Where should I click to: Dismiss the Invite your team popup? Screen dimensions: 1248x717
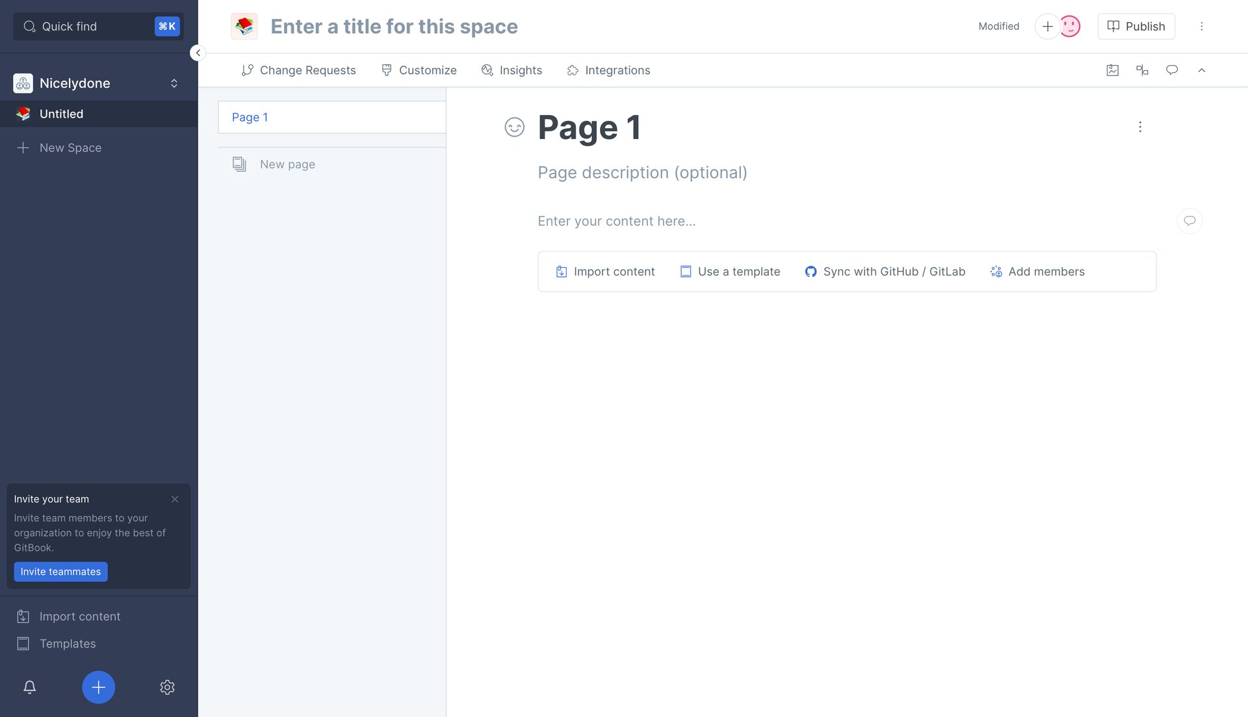(175, 499)
